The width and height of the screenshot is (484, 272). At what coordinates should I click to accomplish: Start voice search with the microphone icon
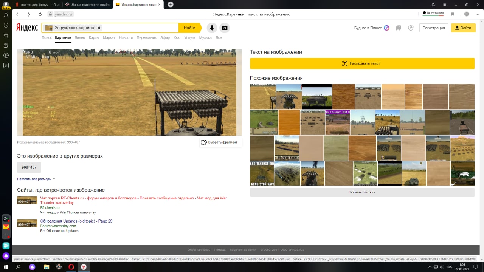click(212, 28)
